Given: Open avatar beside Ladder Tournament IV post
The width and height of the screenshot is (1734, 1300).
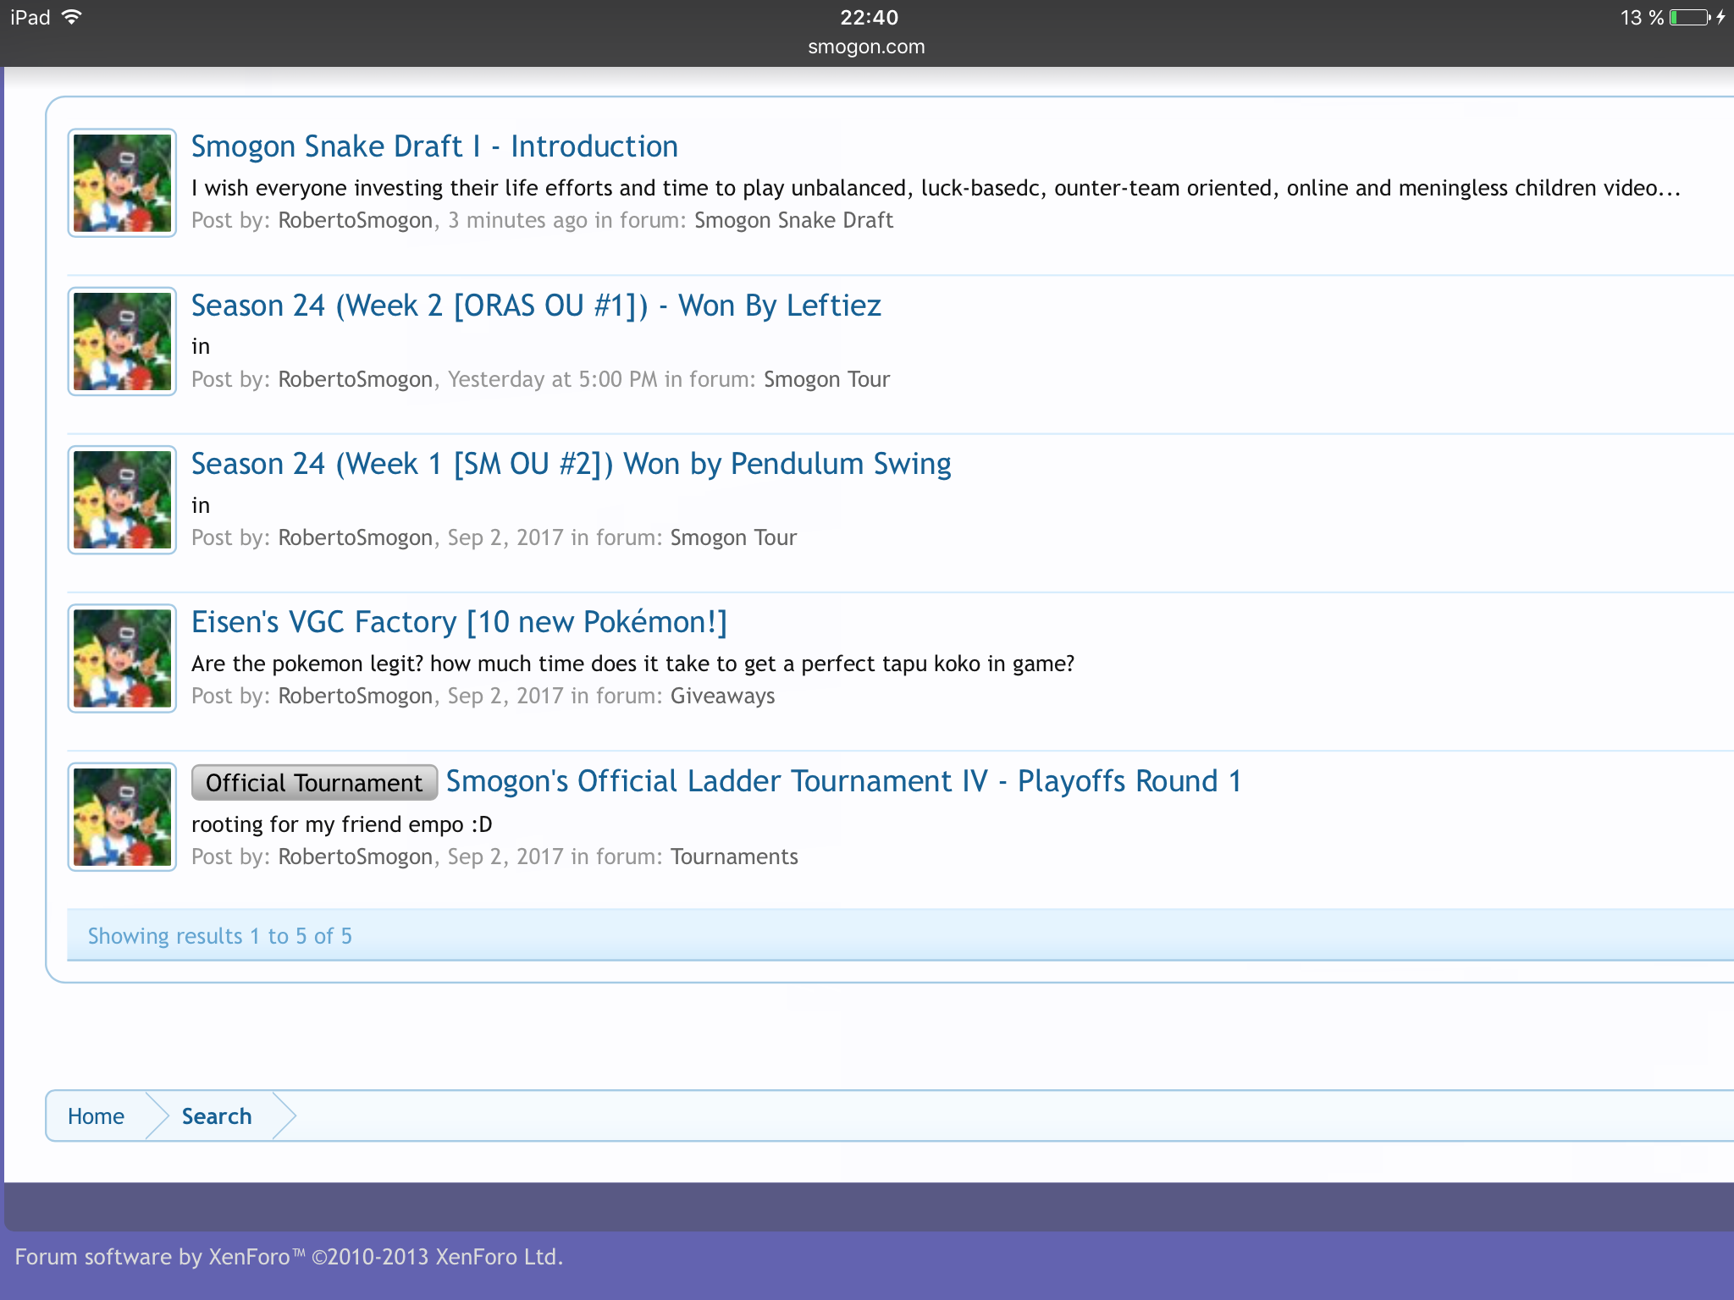Looking at the screenshot, I should pyautogui.click(x=122, y=817).
